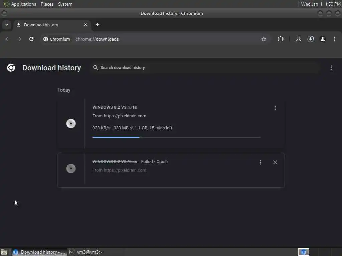This screenshot has width=342, height=256.
Task: Open the tab search dropdown arrow
Action: coord(7,25)
